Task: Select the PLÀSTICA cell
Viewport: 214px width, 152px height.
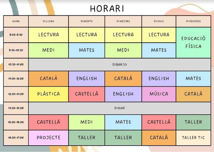Action: point(49,94)
